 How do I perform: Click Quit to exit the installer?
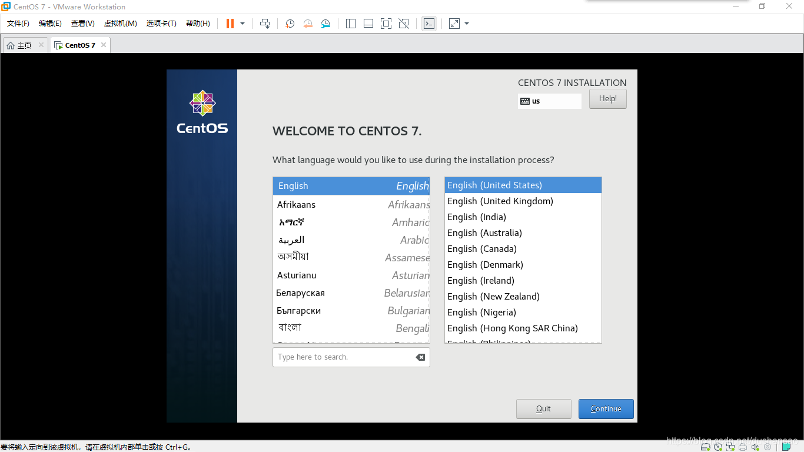[544, 409]
